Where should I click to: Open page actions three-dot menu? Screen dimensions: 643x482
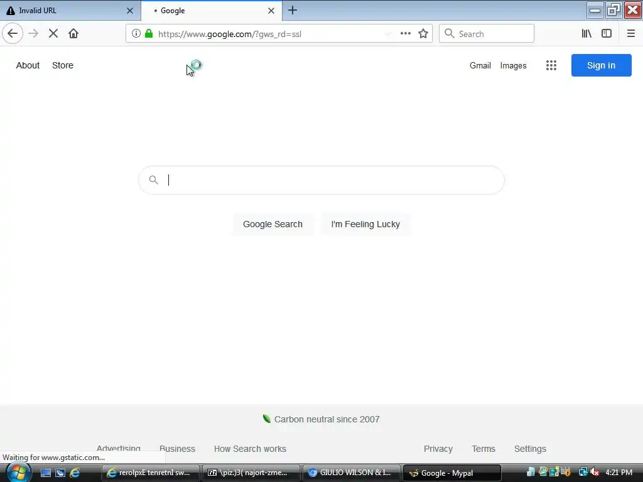pyautogui.click(x=405, y=34)
